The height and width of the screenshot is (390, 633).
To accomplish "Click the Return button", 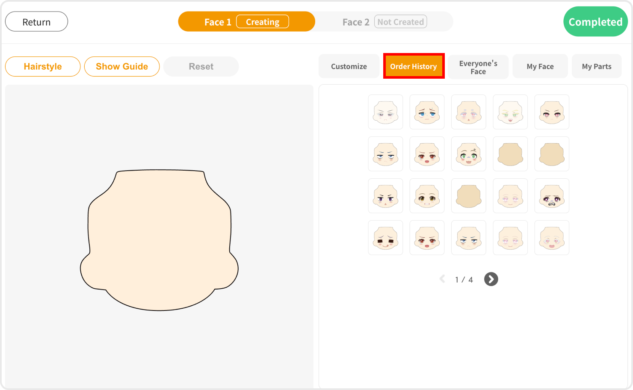I will point(36,22).
